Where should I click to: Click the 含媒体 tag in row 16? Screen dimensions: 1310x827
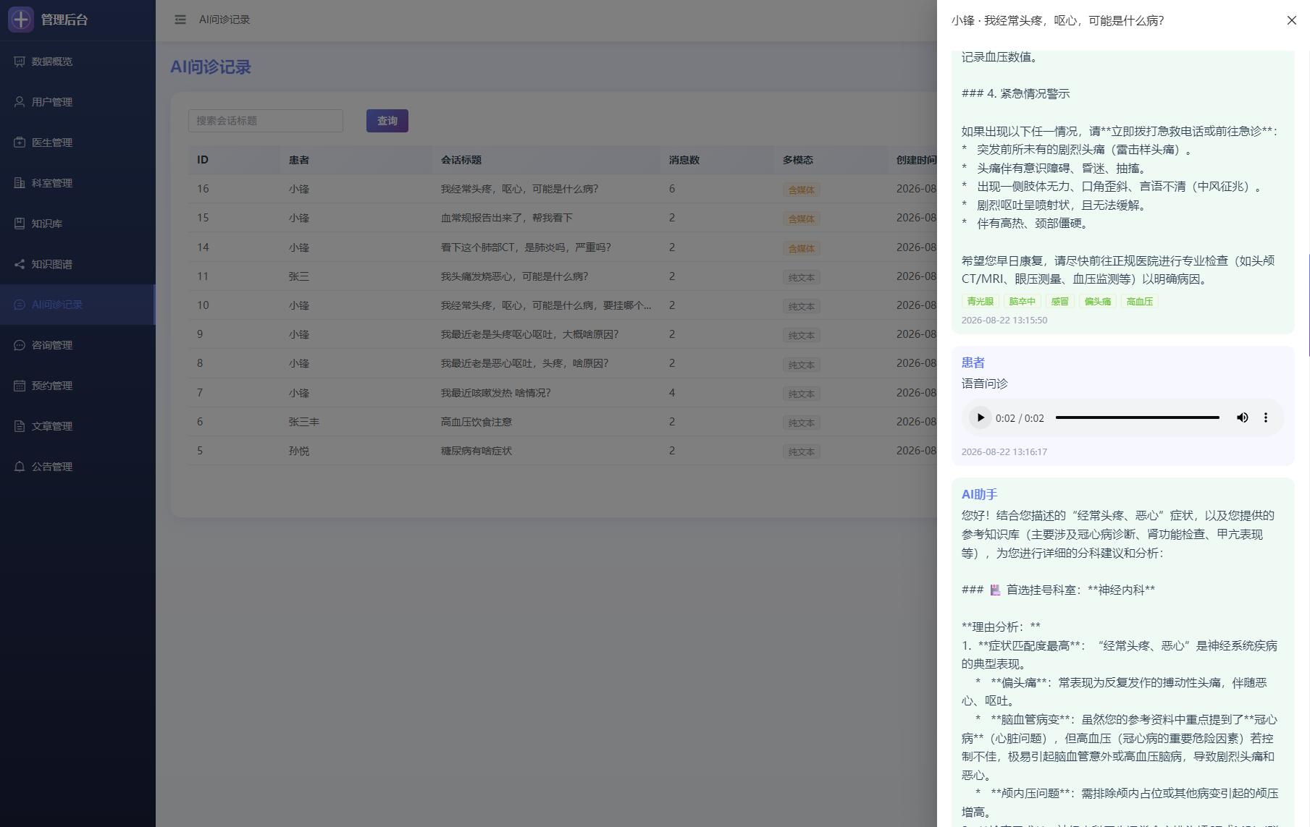tap(801, 190)
